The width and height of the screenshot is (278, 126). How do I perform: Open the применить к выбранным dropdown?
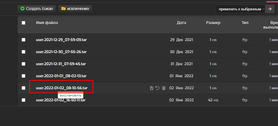point(241,9)
